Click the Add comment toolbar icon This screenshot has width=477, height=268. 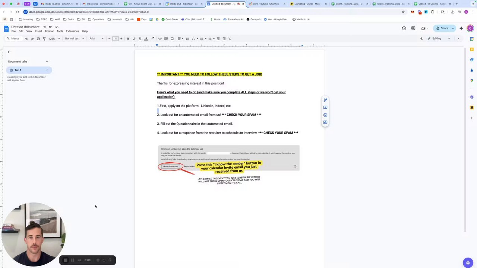point(166,39)
